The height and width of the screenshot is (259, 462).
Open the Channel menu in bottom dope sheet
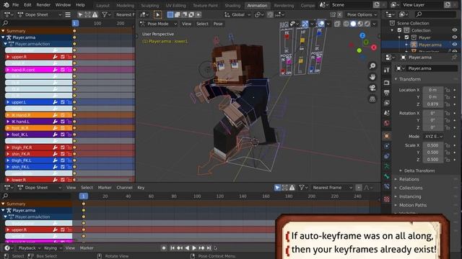(124, 188)
